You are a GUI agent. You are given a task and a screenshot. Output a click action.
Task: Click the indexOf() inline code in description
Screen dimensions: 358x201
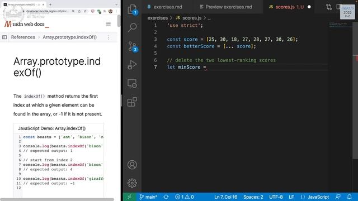(35, 96)
